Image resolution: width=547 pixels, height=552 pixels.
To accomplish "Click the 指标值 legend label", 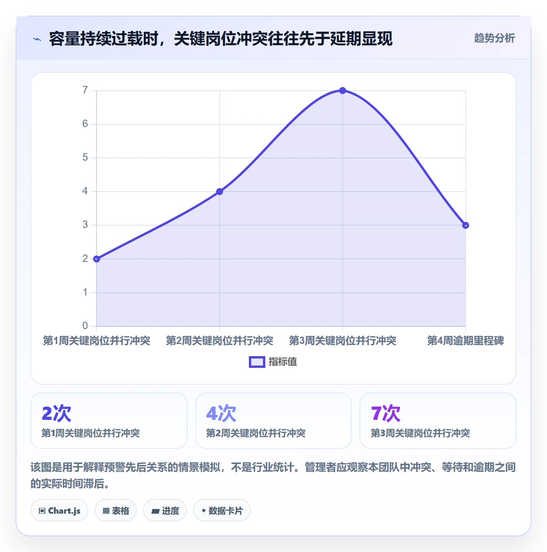I will tap(283, 362).
